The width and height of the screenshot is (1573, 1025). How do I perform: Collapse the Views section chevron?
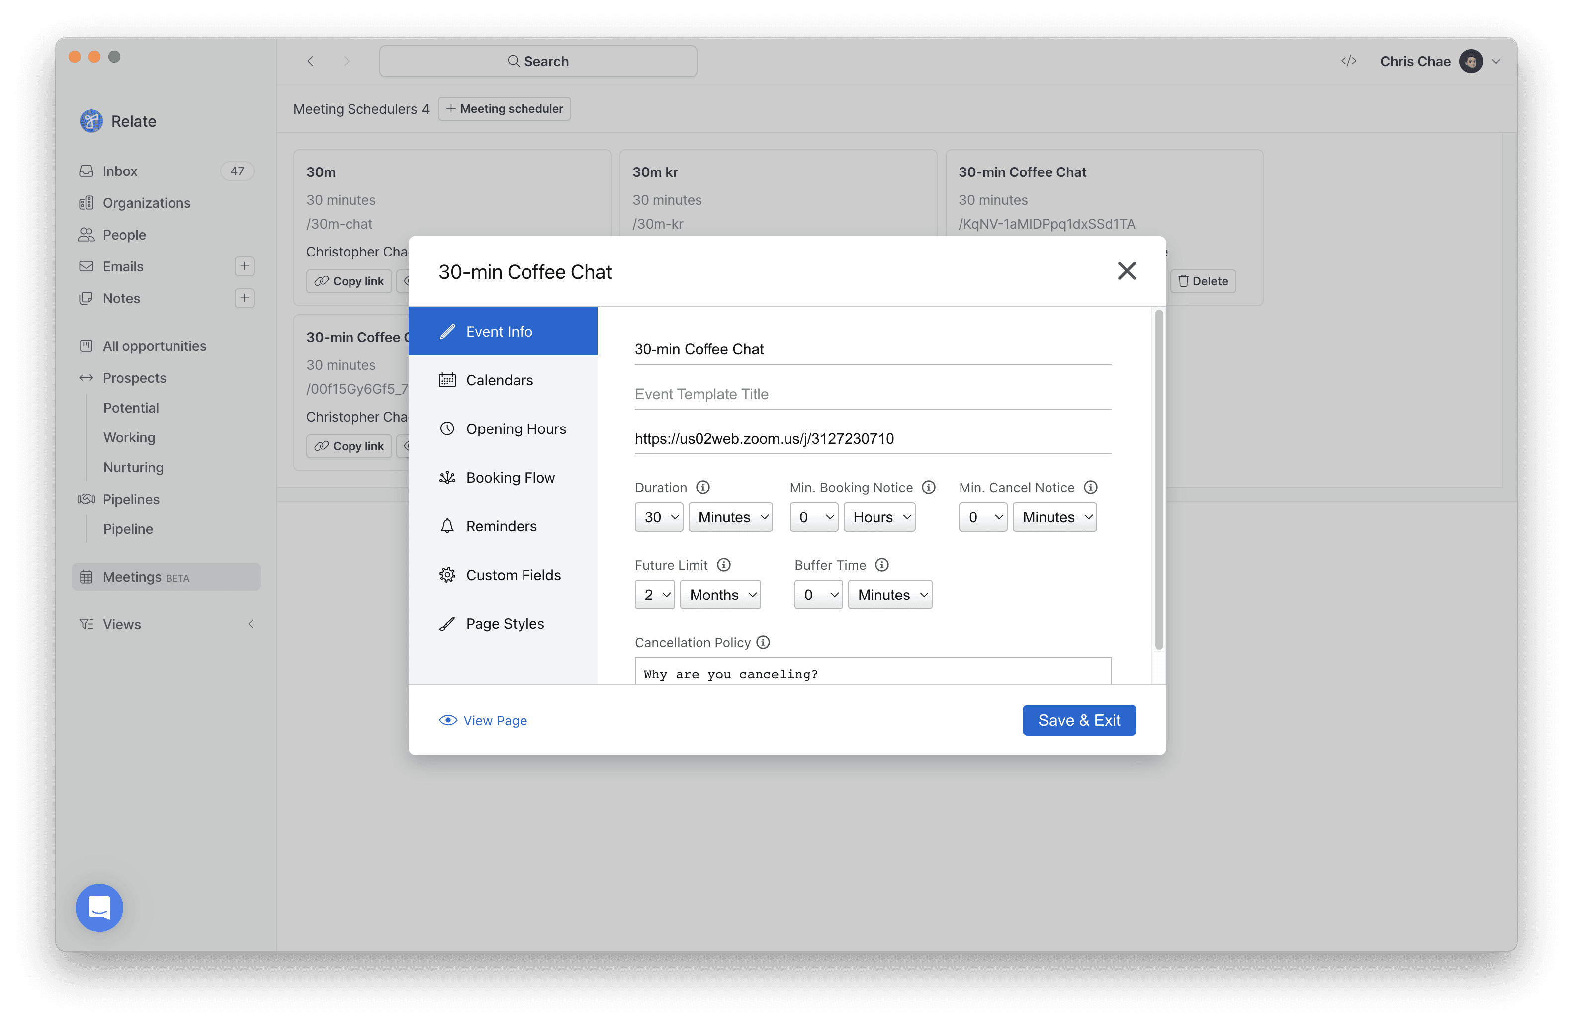point(251,624)
